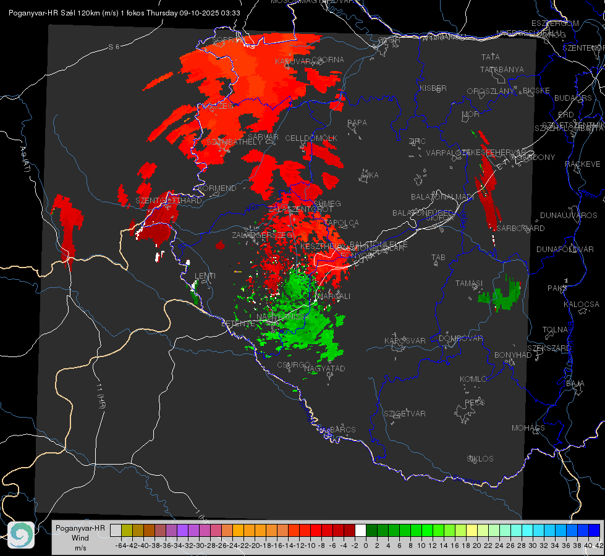Click the DUNAFOLDVAR city label
Viewport: 605px width, 556px height.
565,249
